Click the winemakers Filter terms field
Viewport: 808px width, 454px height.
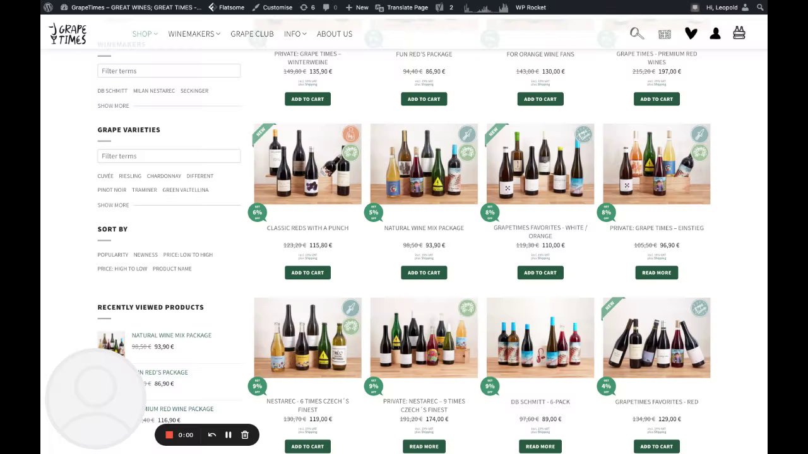[x=169, y=71]
